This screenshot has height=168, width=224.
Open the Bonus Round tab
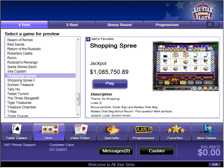coord(119,25)
